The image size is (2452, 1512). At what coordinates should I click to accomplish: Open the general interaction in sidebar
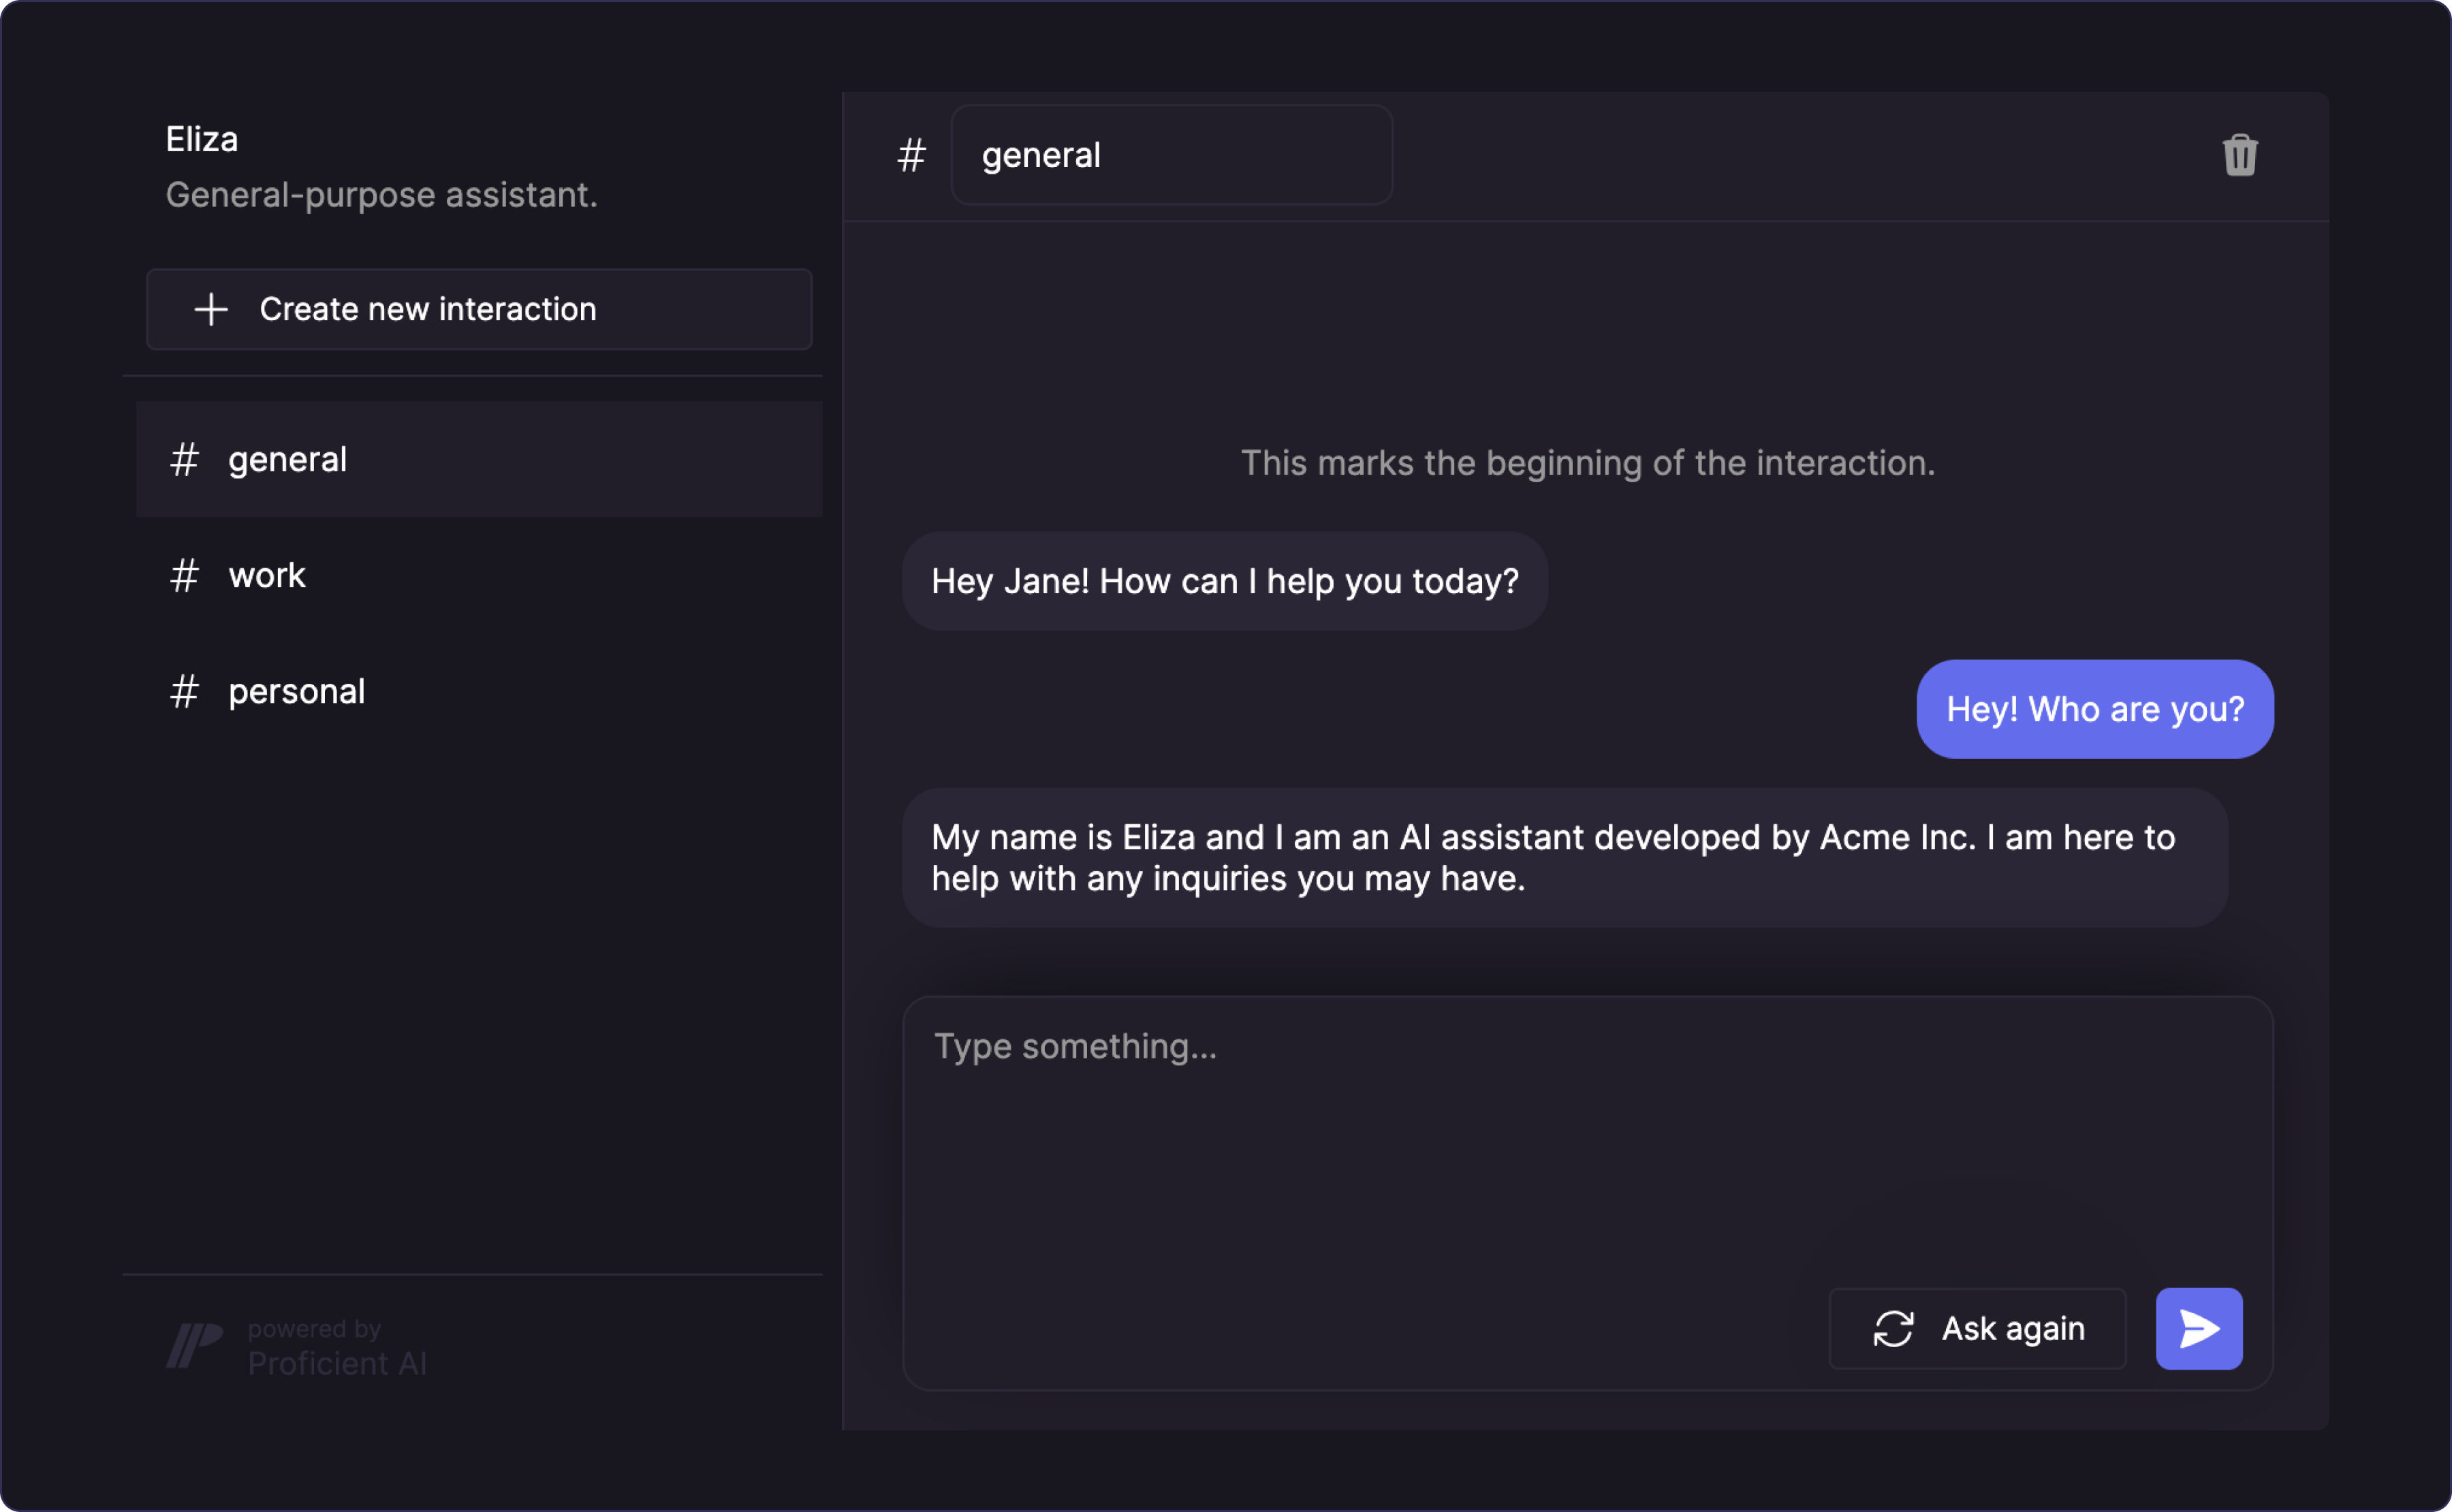click(x=480, y=460)
